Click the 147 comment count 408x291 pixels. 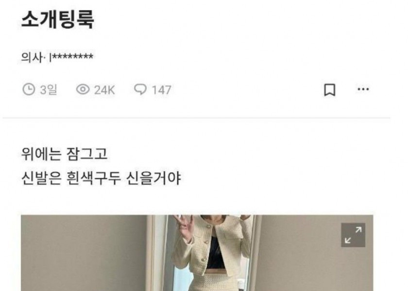click(161, 90)
